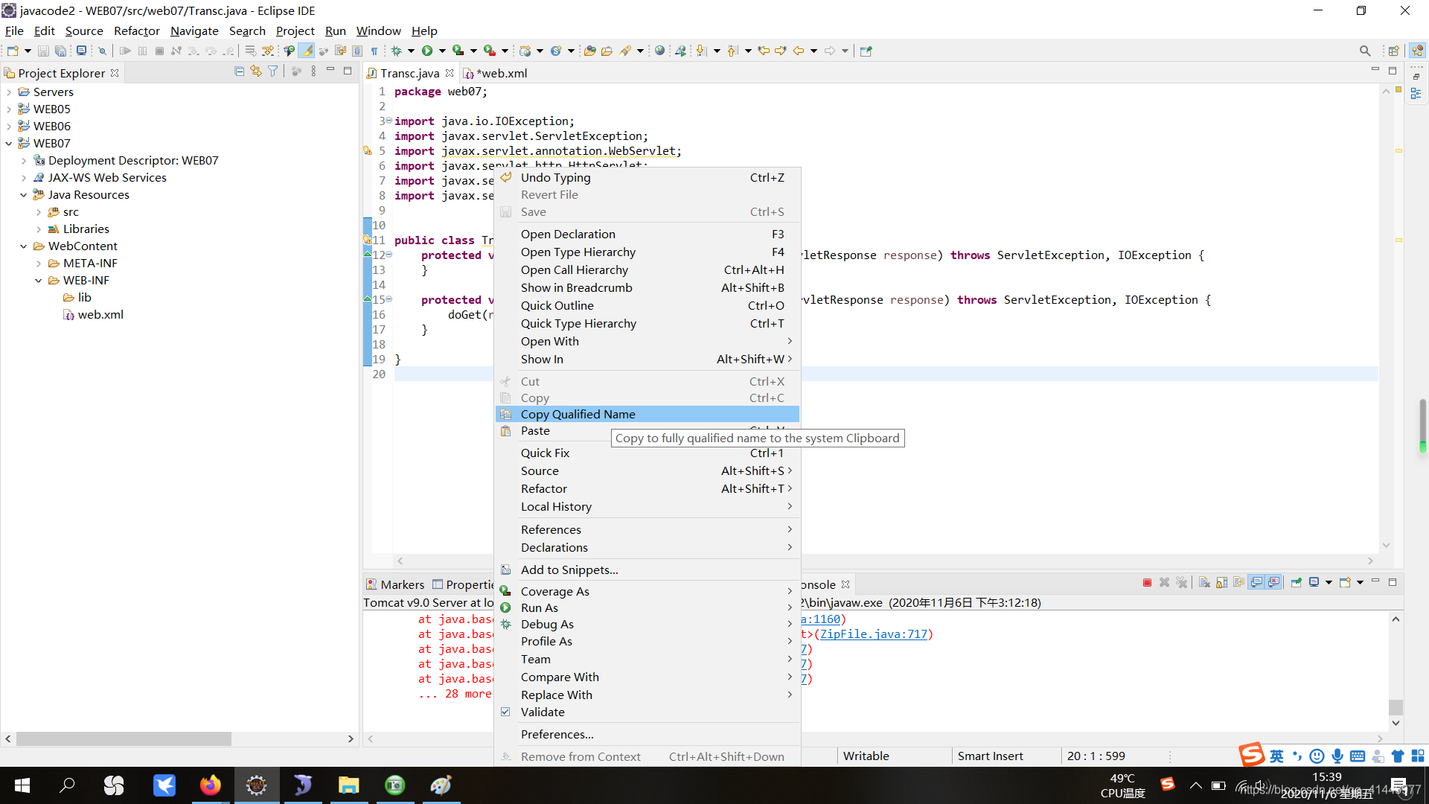Toggle Show Console on standard output change
Image resolution: width=1429 pixels, height=804 pixels.
point(1256,583)
